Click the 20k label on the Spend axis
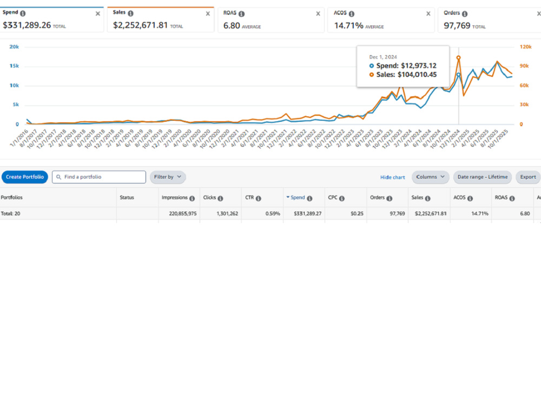Screen dimensions: 541x406 pyautogui.click(x=14, y=47)
